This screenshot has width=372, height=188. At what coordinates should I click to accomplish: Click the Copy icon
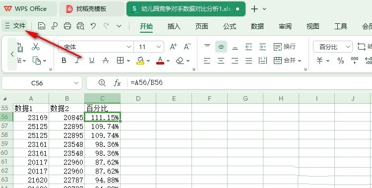coord(36,61)
